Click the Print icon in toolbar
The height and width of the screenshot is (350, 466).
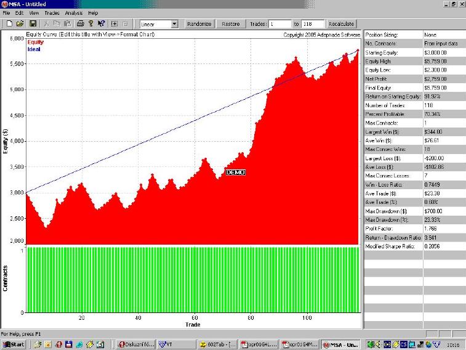point(81,24)
